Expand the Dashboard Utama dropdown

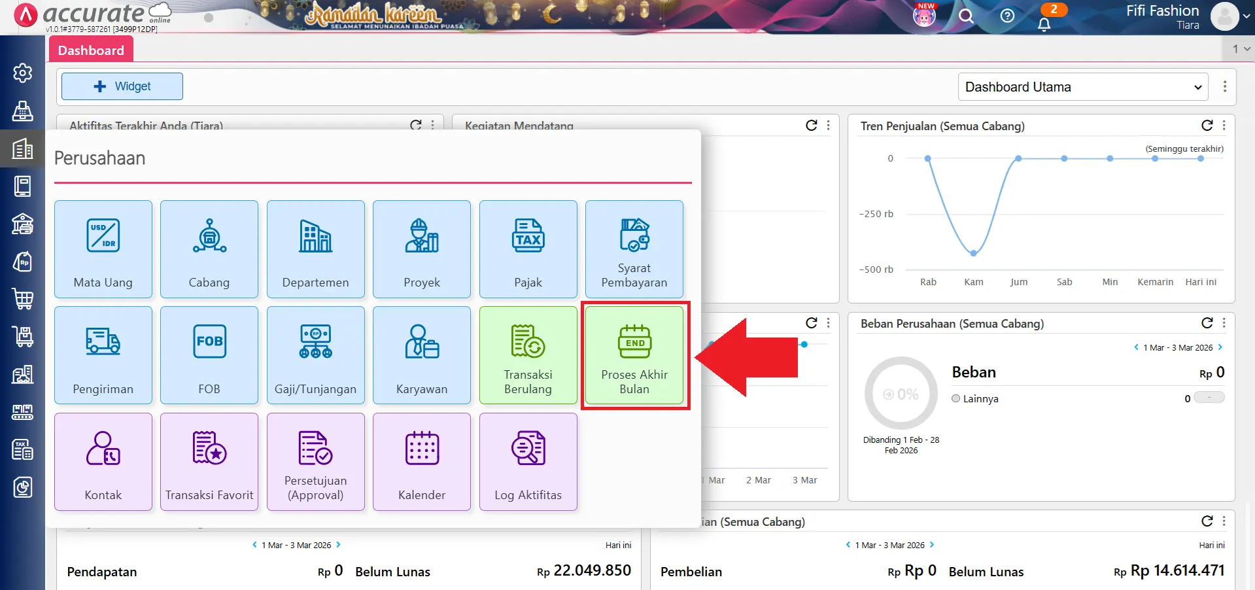[1082, 87]
